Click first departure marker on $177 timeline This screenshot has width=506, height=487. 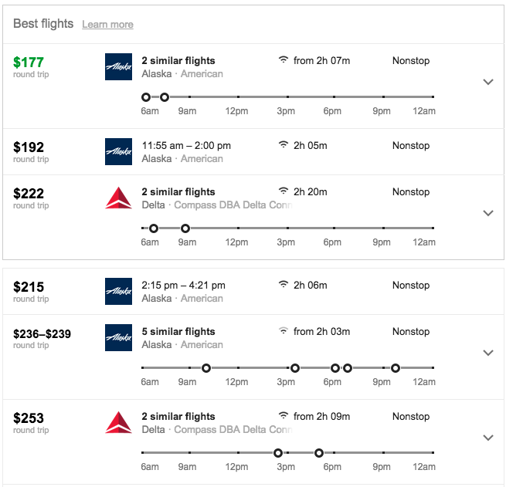146,97
